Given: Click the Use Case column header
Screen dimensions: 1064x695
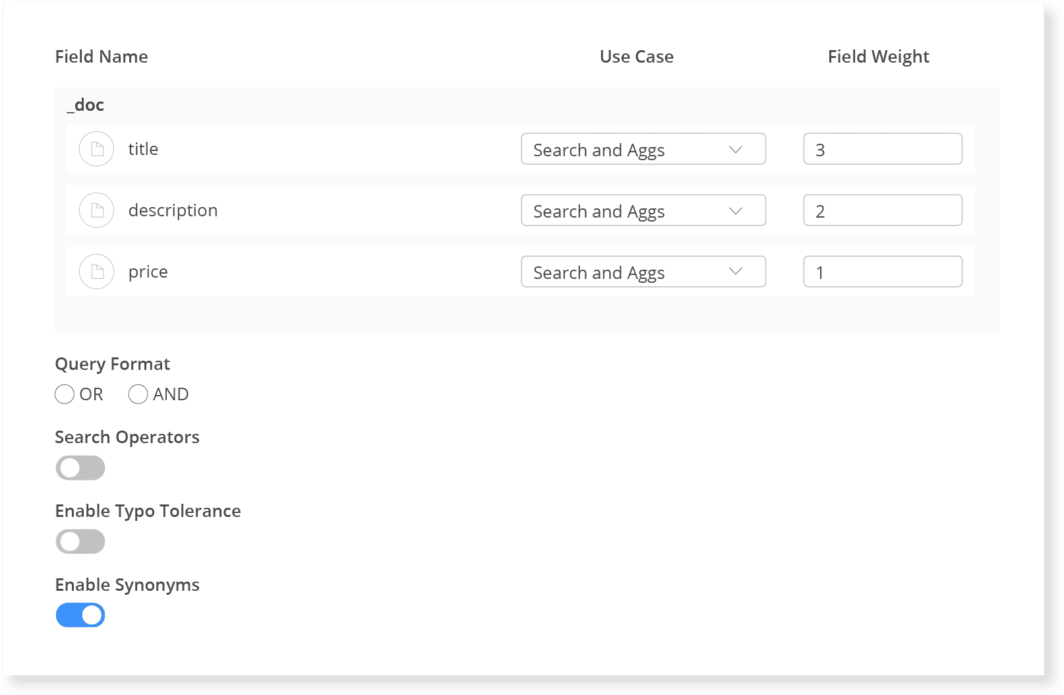Looking at the screenshot, I should 637,57.
